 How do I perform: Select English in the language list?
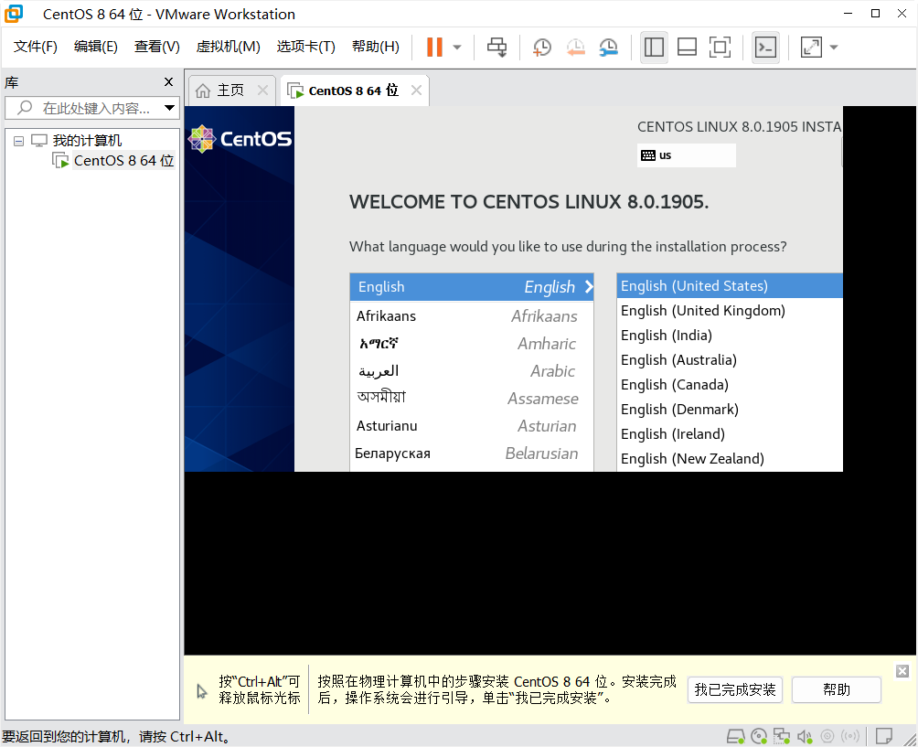tap(472, 287)
